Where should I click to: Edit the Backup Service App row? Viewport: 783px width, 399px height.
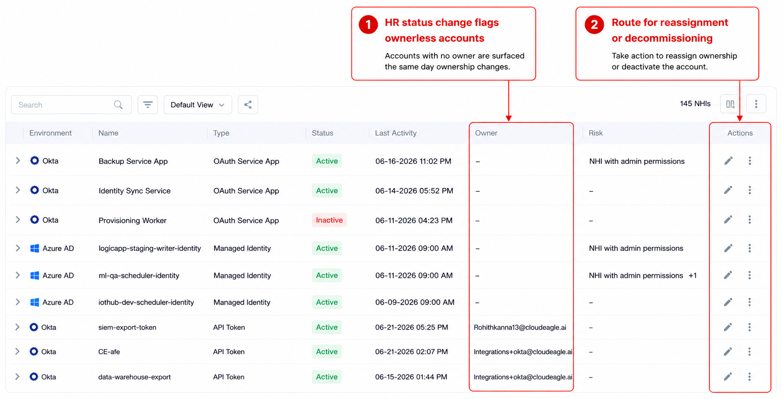tap(728, 161)
